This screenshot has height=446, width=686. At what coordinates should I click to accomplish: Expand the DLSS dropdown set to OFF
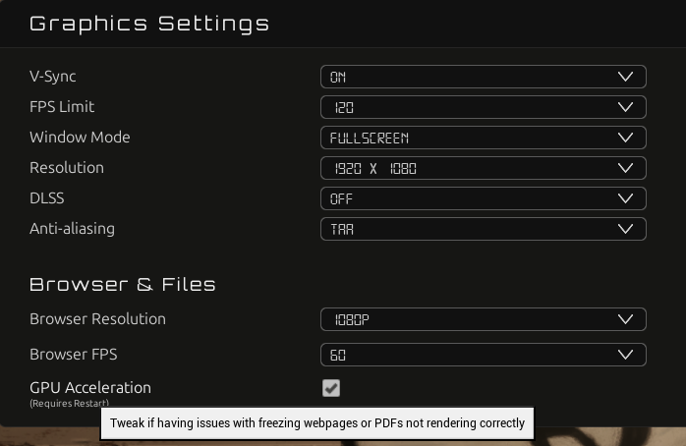(x=483, y=198)
